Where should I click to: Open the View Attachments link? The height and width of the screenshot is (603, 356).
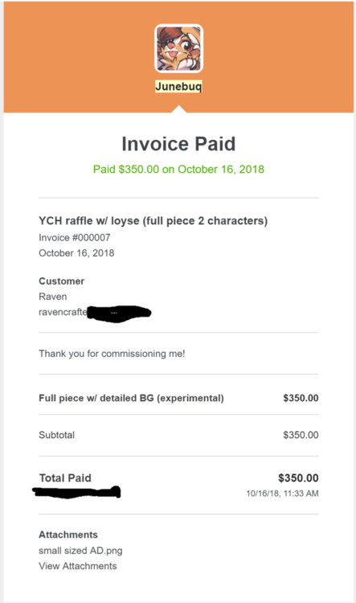coord(78,566)
